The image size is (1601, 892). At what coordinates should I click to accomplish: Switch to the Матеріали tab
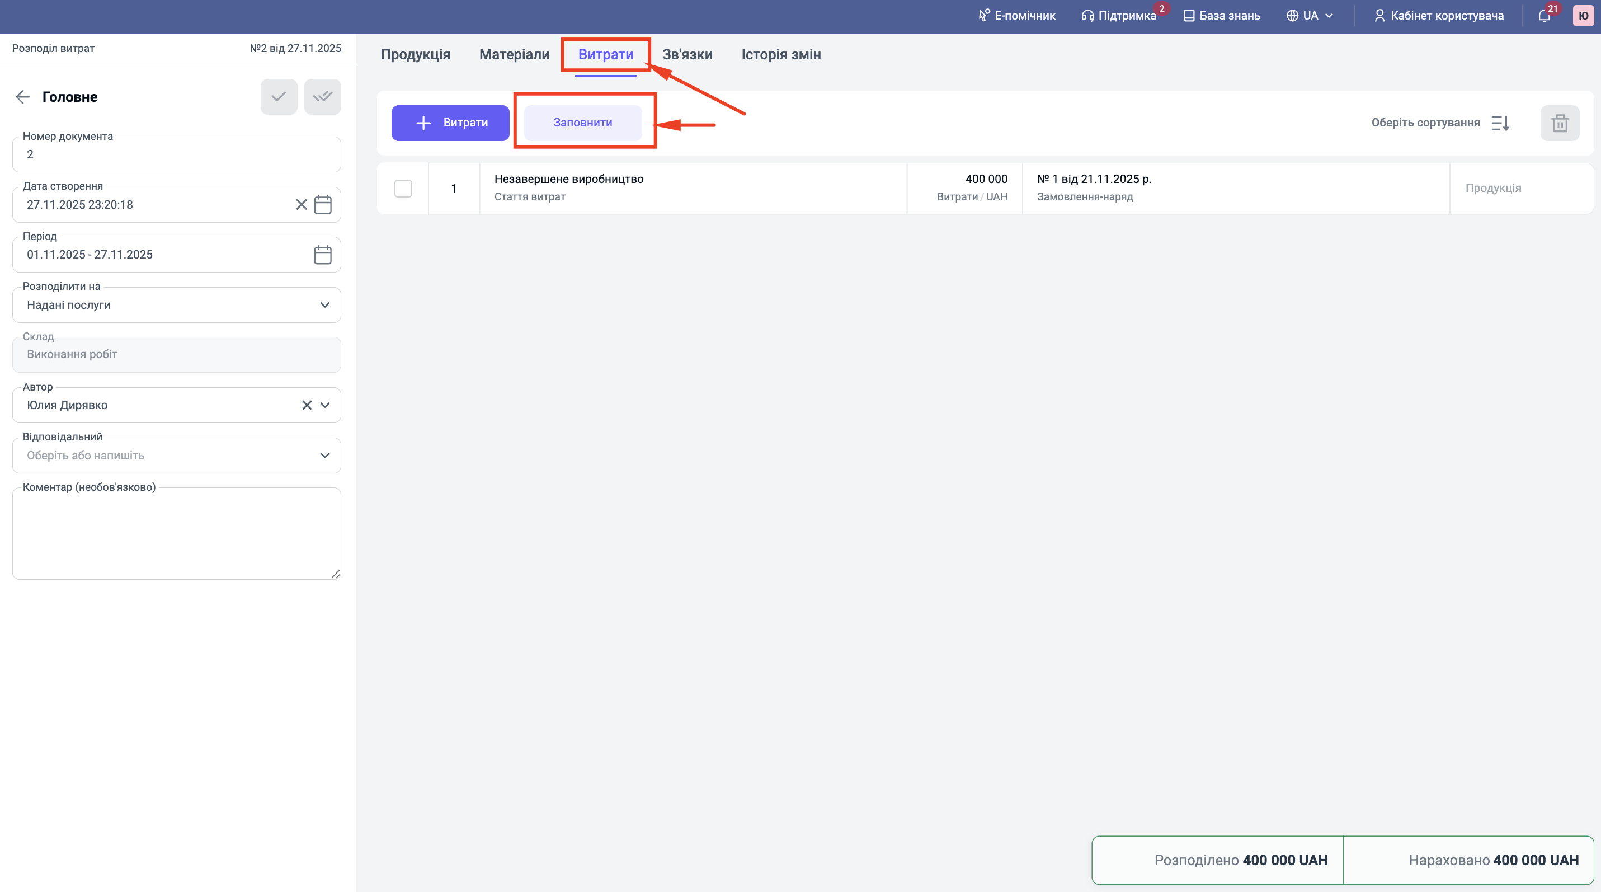tap(514, 55)
